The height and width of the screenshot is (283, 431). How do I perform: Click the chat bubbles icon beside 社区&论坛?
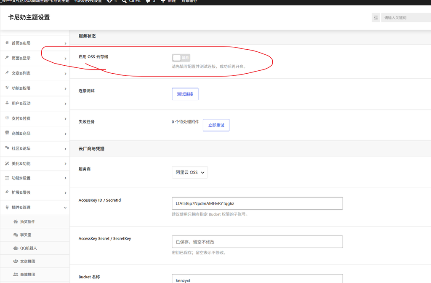7,148
